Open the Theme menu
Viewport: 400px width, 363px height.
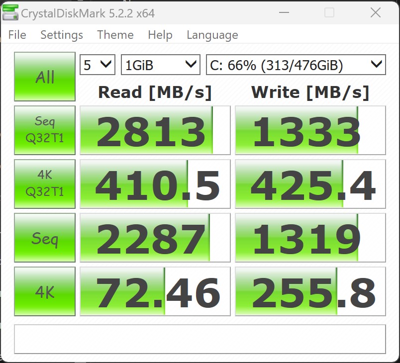coord(115,35)
